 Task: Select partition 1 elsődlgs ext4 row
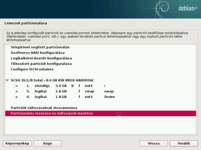[100, 86]
